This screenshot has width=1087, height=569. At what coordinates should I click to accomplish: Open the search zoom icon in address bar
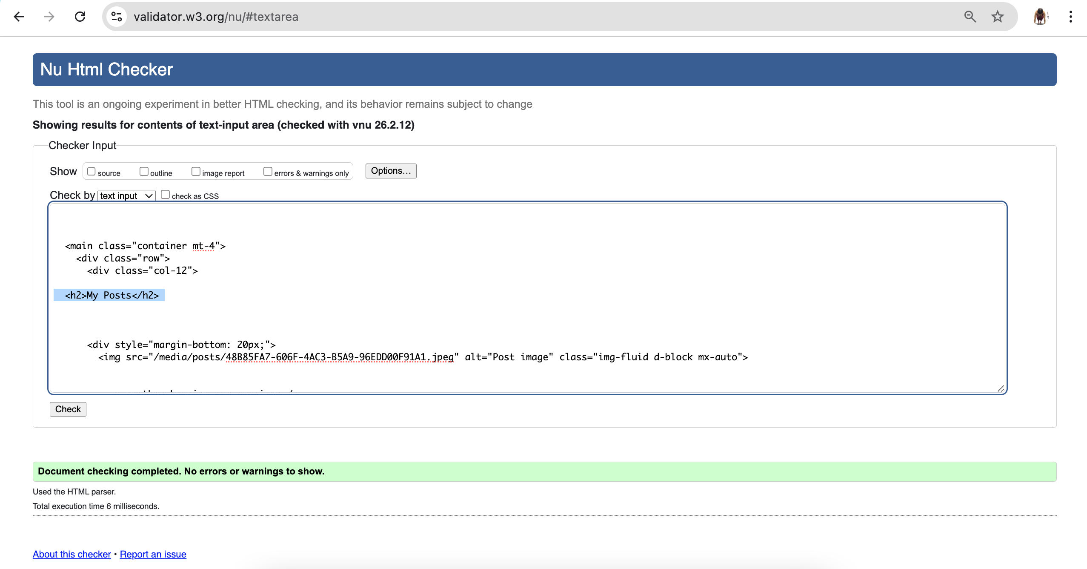[x=970, y=17]
